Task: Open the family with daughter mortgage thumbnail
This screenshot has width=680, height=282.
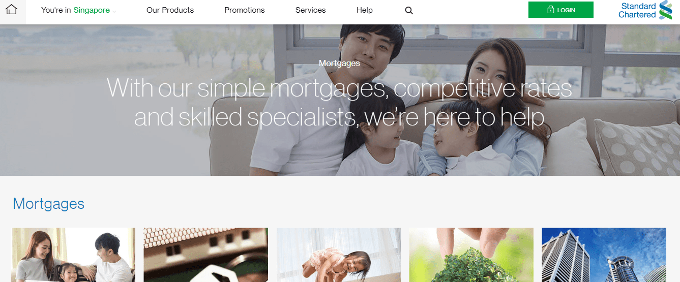Action: (x=73, y=255)
